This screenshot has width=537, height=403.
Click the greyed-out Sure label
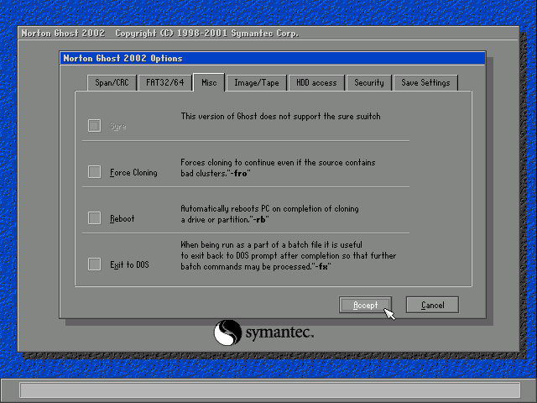click(117, 126)
